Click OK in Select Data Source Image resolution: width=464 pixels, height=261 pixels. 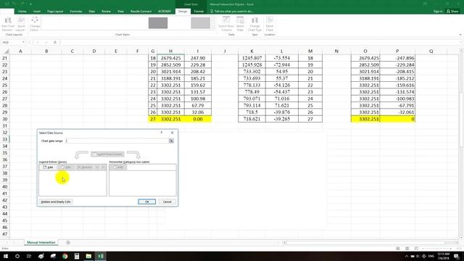146,202
